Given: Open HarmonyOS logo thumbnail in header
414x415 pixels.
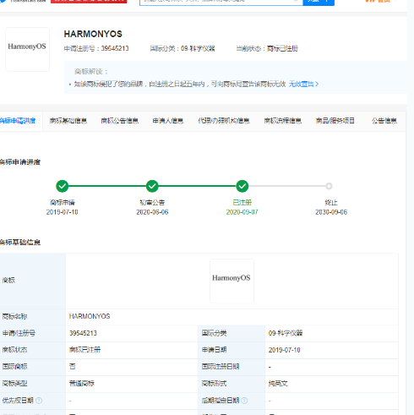Looking at the screenshot, I should click(27, 49).
